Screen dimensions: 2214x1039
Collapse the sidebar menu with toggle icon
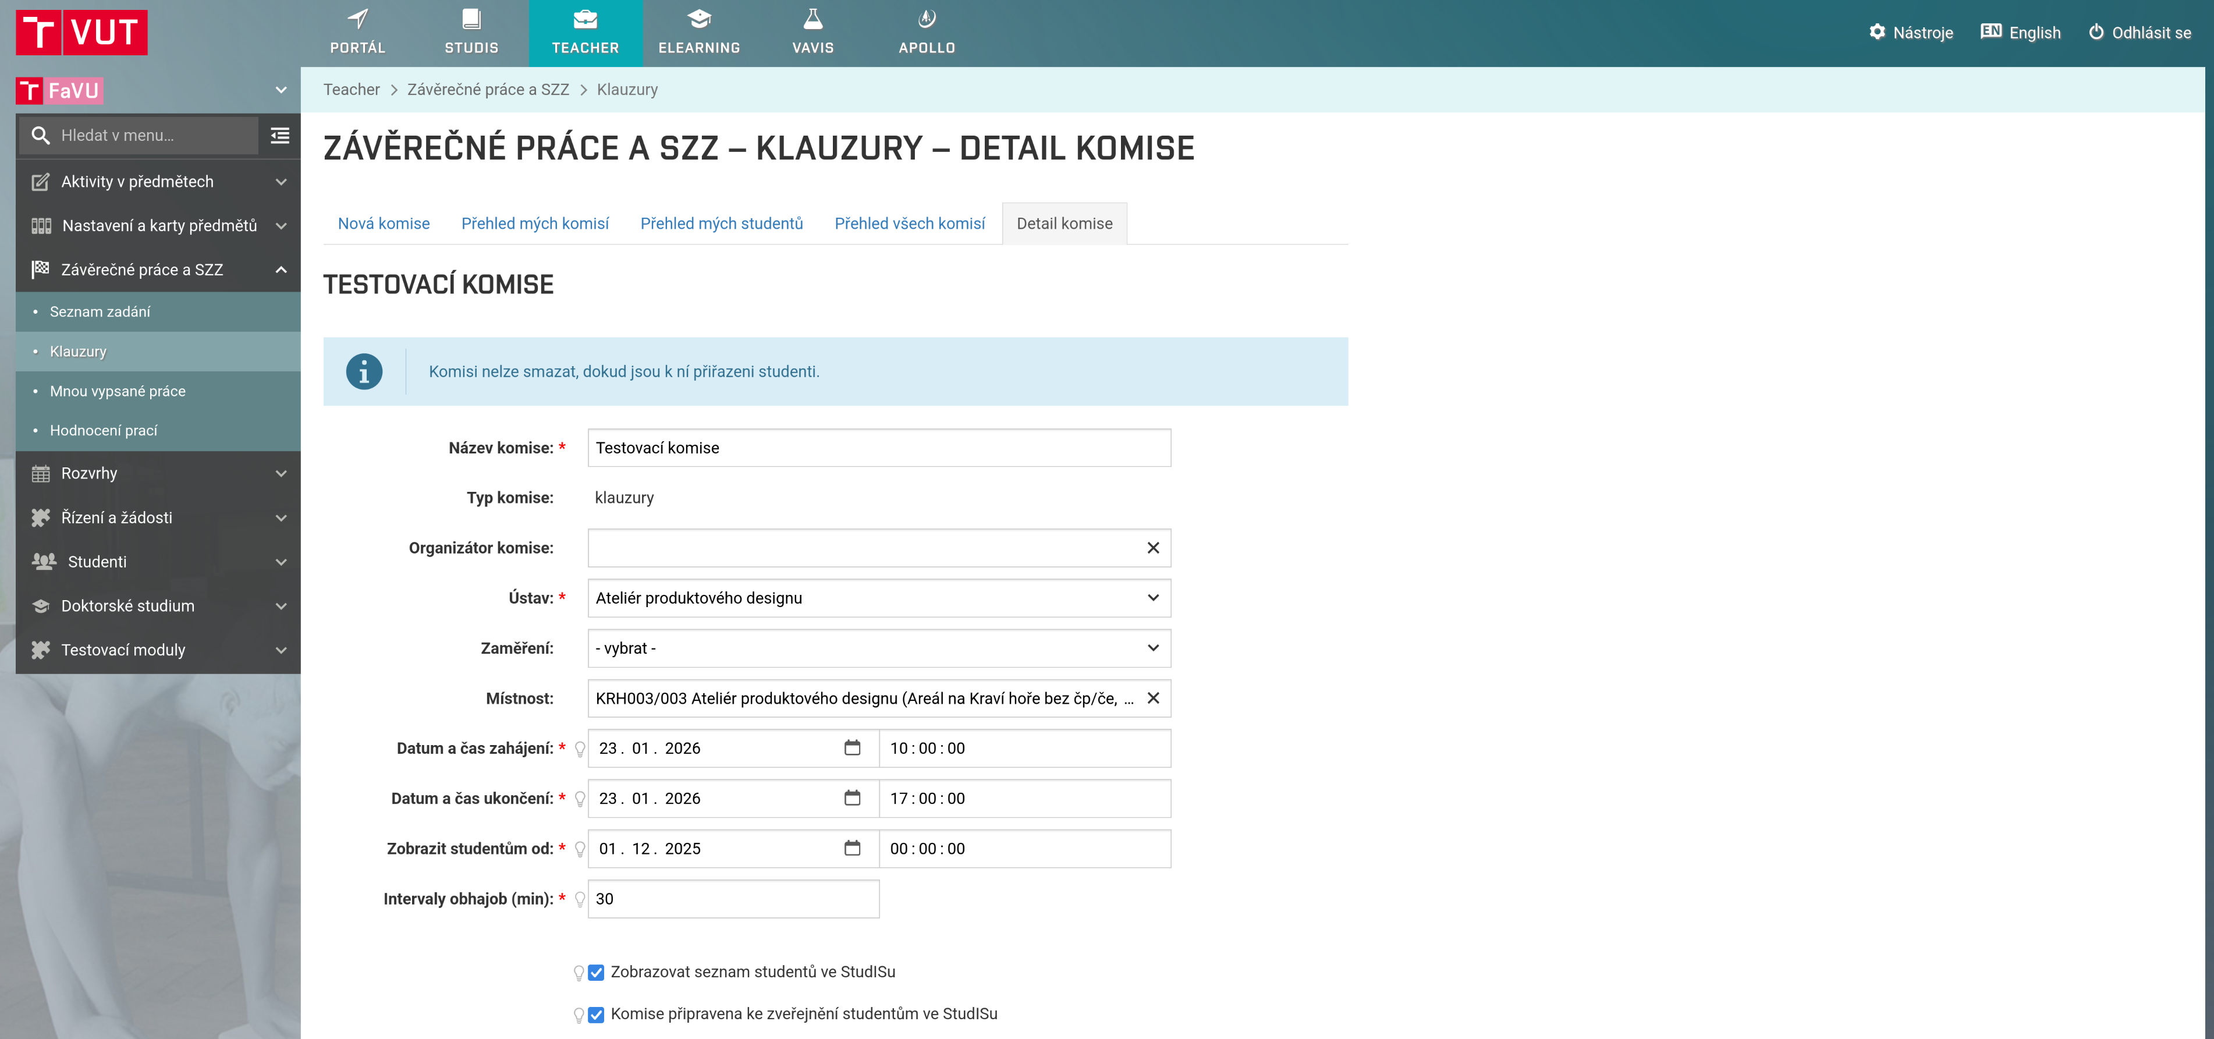[x=279, y=135]
